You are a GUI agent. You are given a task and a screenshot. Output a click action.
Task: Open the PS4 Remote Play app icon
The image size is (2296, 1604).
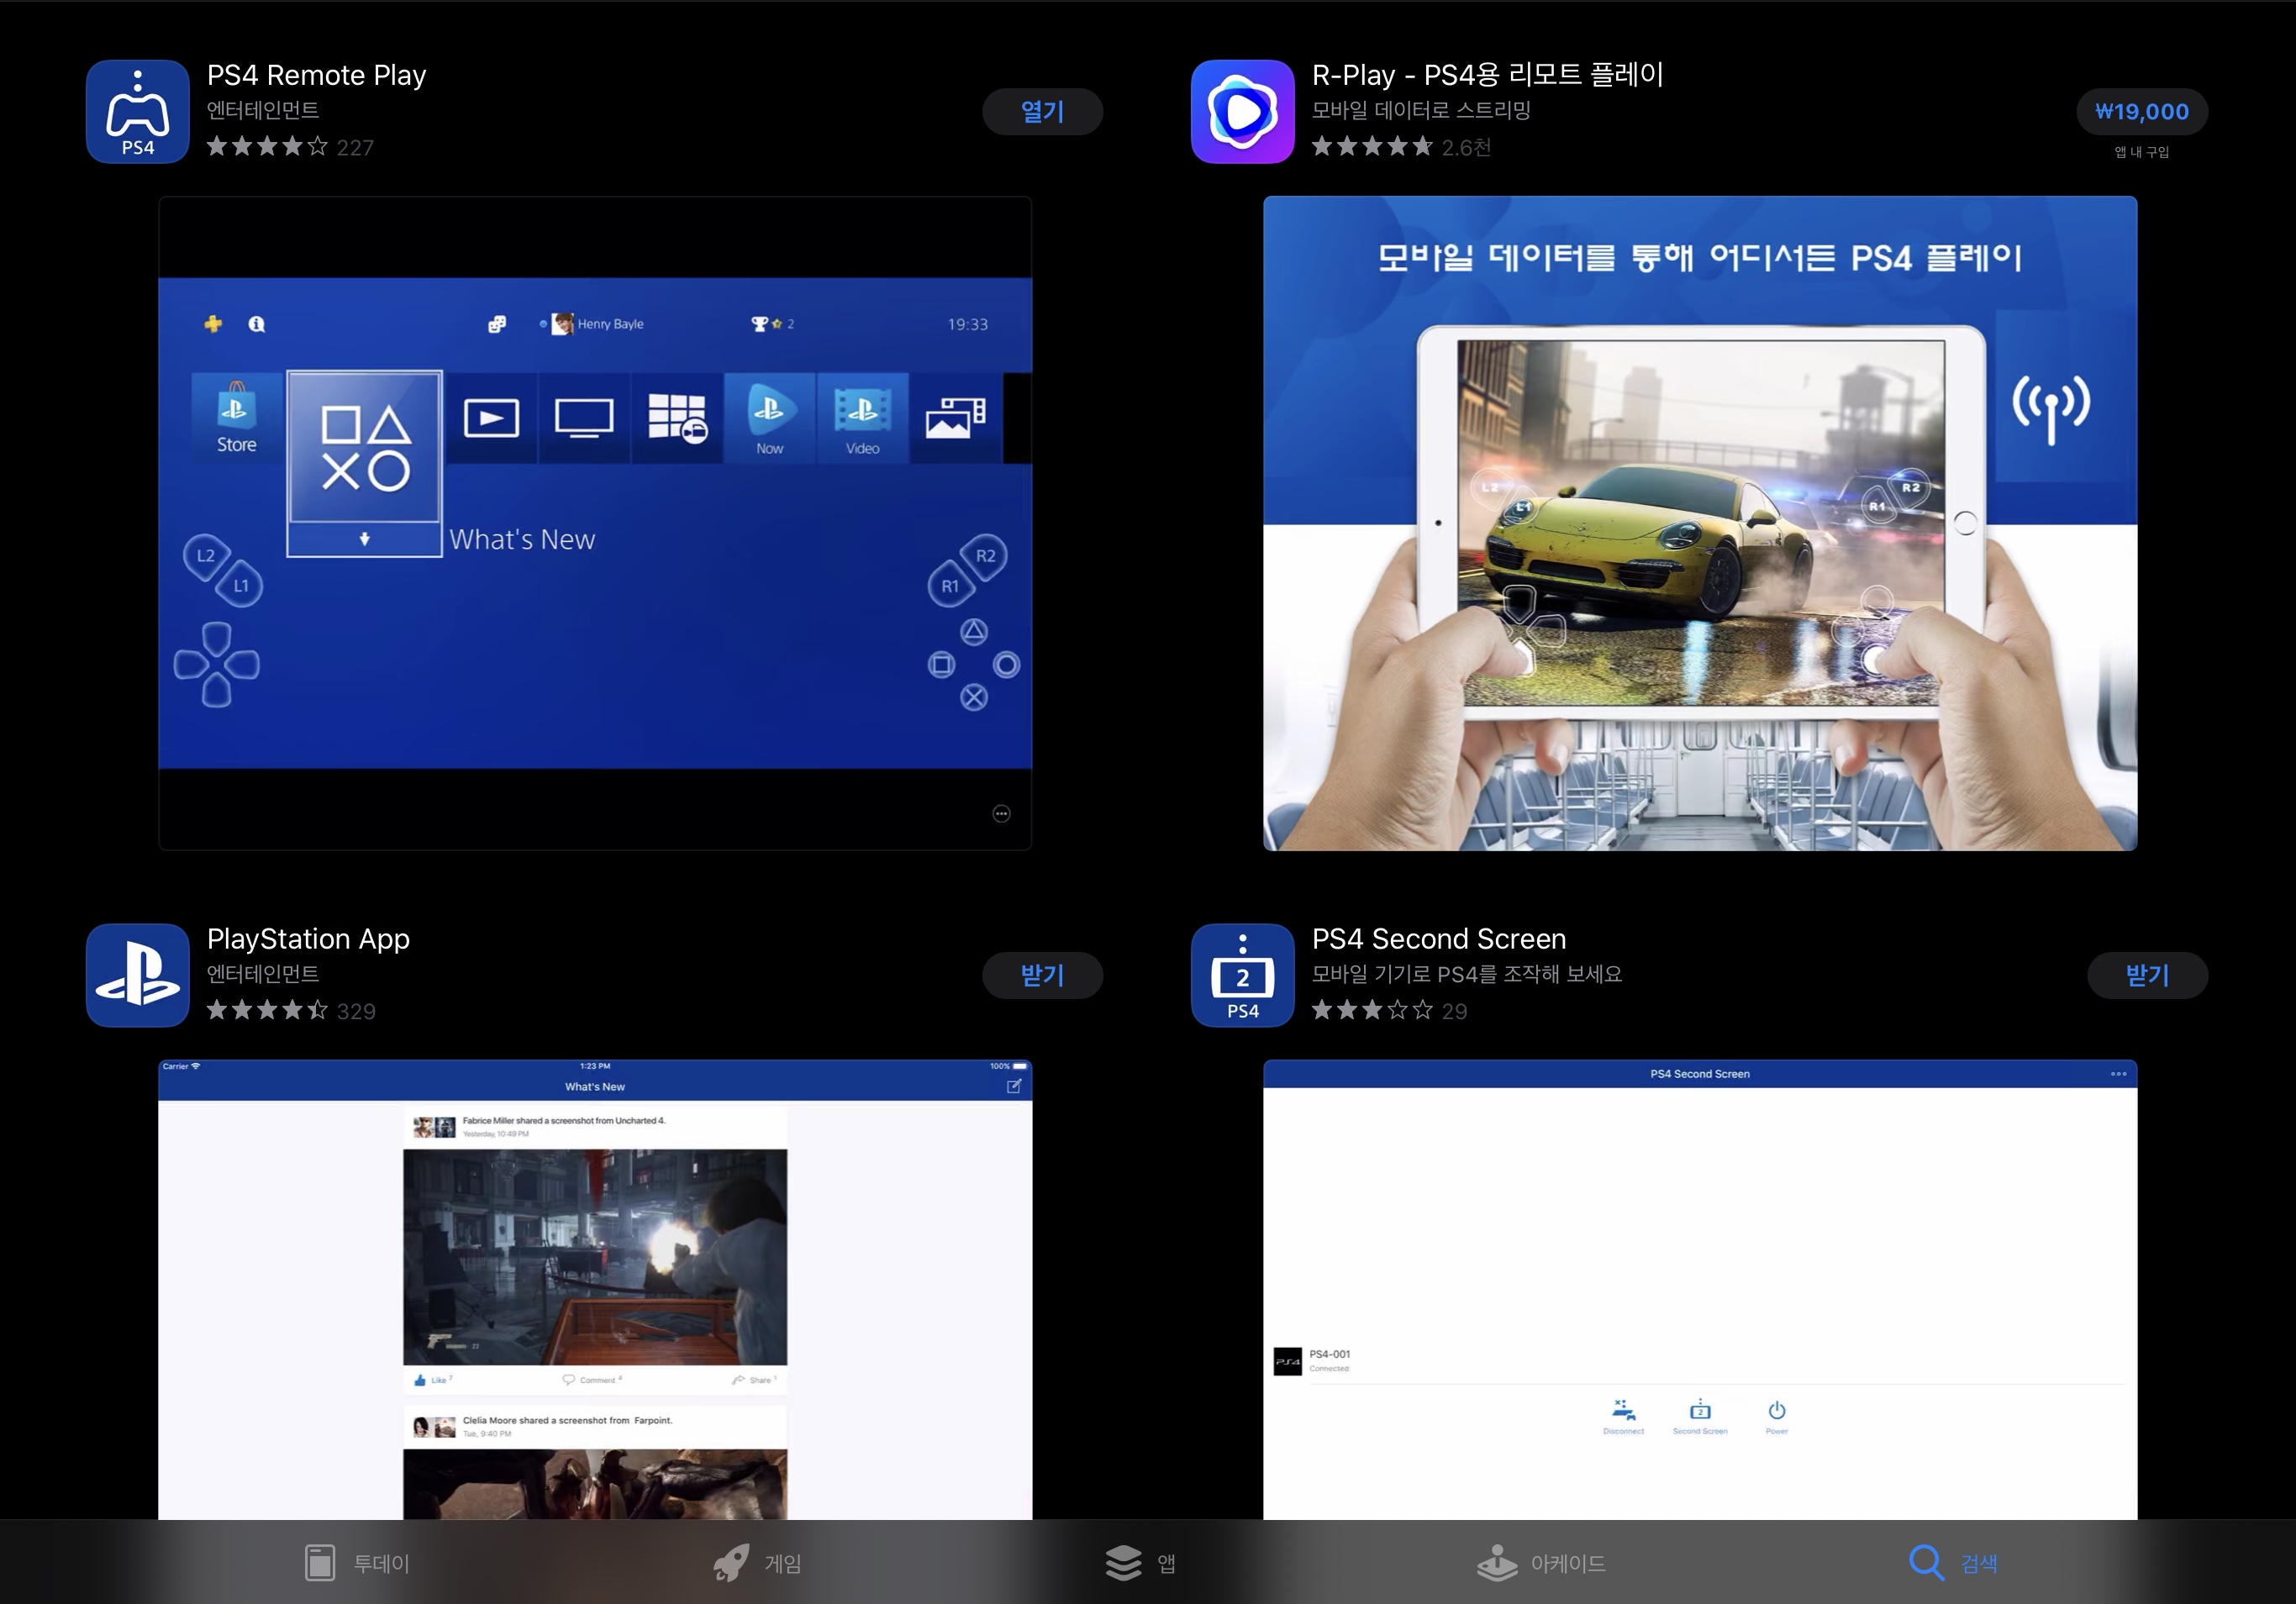click(138, 111)
